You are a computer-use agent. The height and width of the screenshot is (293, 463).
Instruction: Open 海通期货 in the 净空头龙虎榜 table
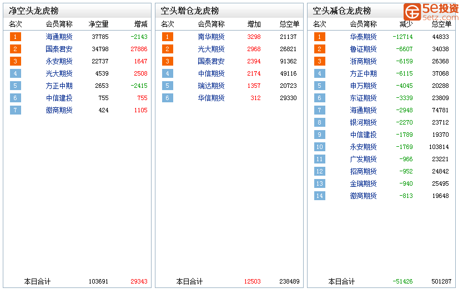point(59,37)
